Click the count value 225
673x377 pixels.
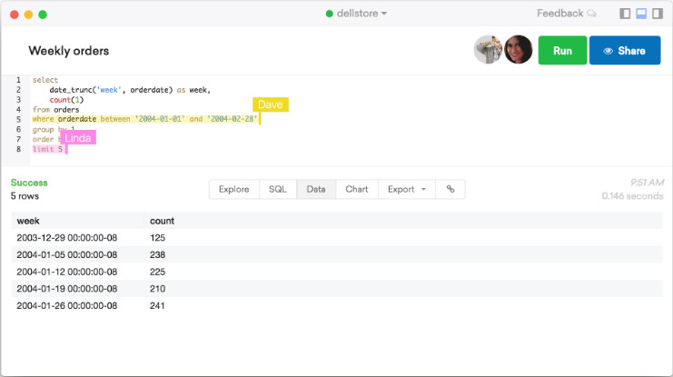click(x=157, y=272)
